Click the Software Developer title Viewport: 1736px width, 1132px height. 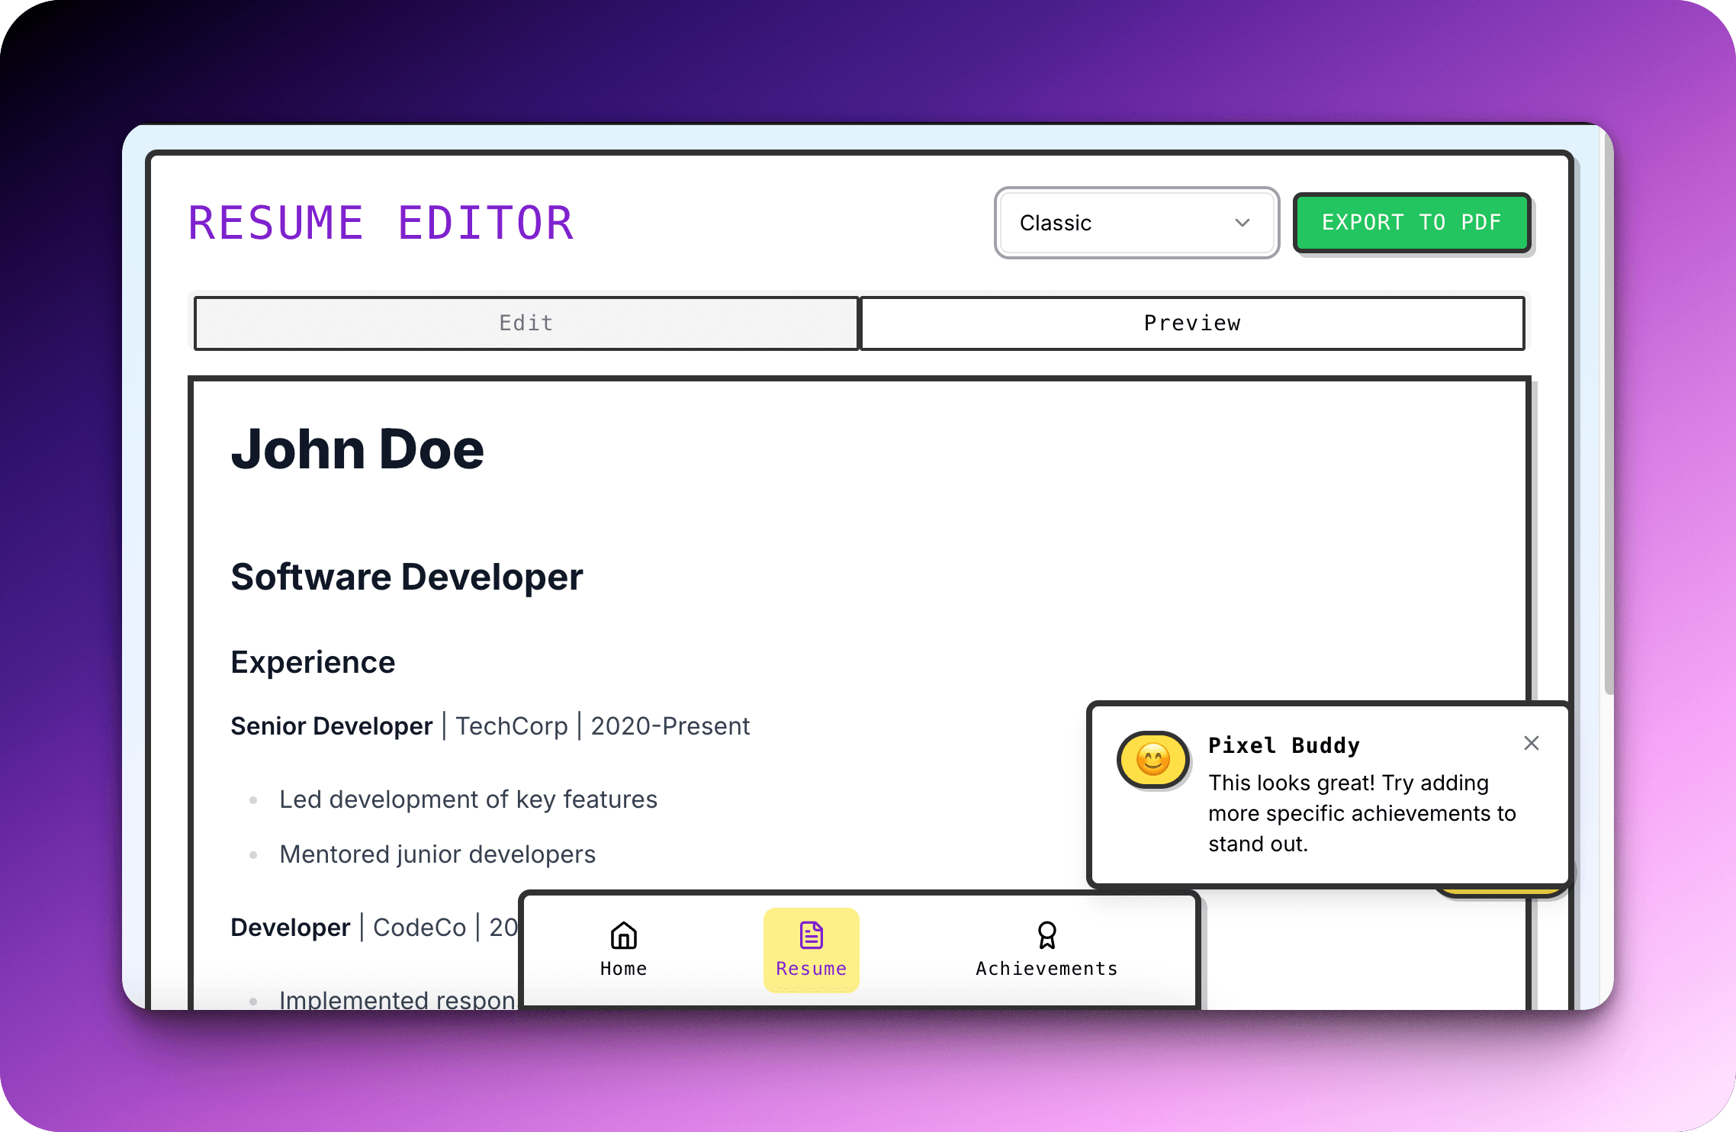tap(407, 577)
